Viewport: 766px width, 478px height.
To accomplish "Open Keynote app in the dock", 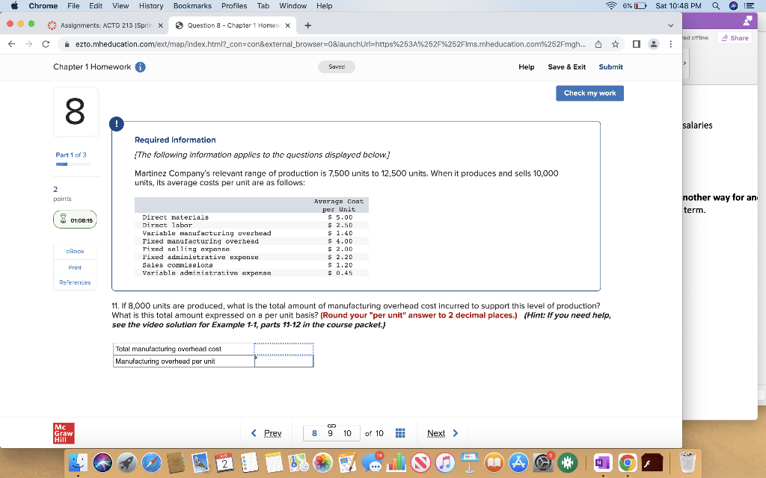I will 470,462.
